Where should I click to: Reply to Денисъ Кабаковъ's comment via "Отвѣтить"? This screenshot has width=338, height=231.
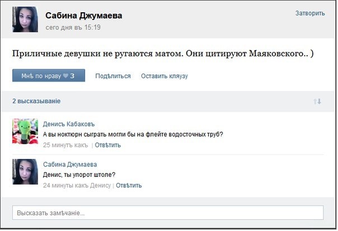coord(107,145)
